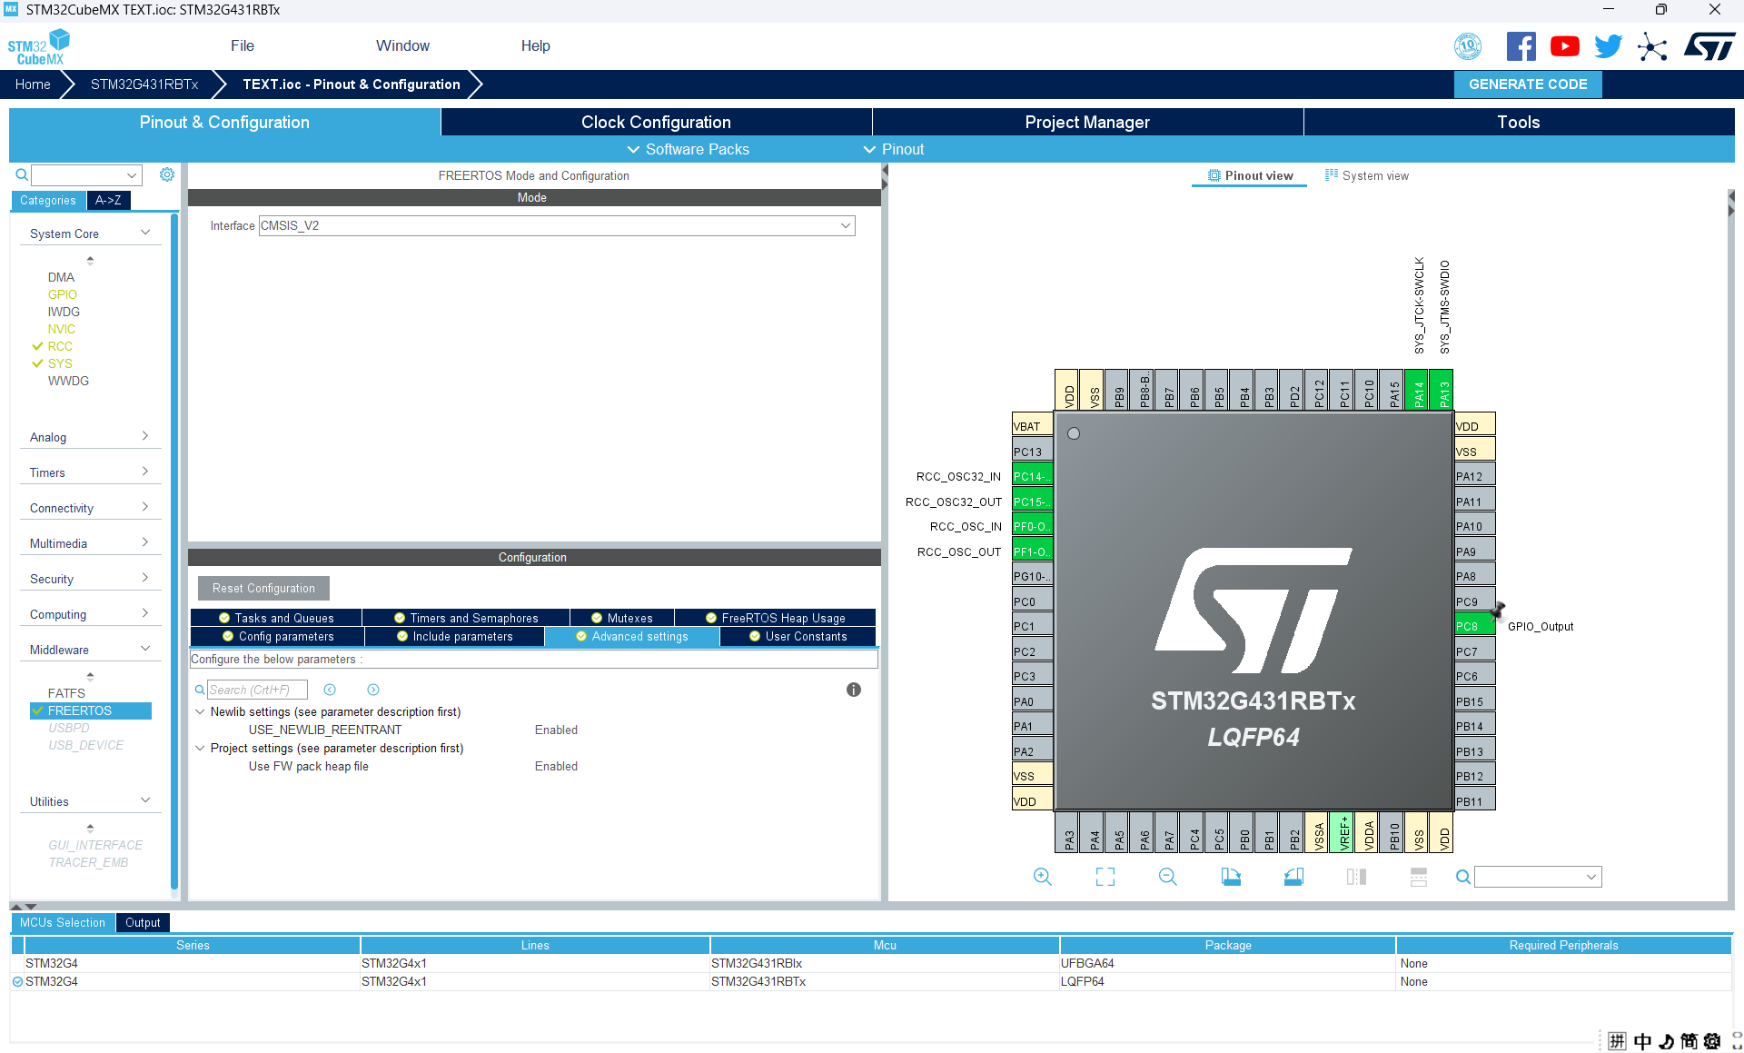
Task: Click the parameter search field
Action: click(256, 690)
